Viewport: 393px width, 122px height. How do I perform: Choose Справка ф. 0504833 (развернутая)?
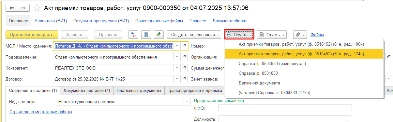(304, 64)
